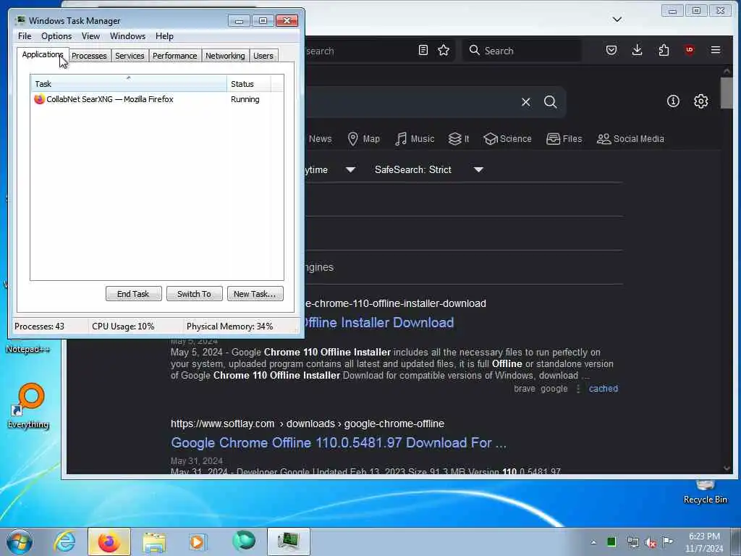Switch to Firefox in the taskbar
This screenshot has width=741, height=556.
click(x=109, y=542)
